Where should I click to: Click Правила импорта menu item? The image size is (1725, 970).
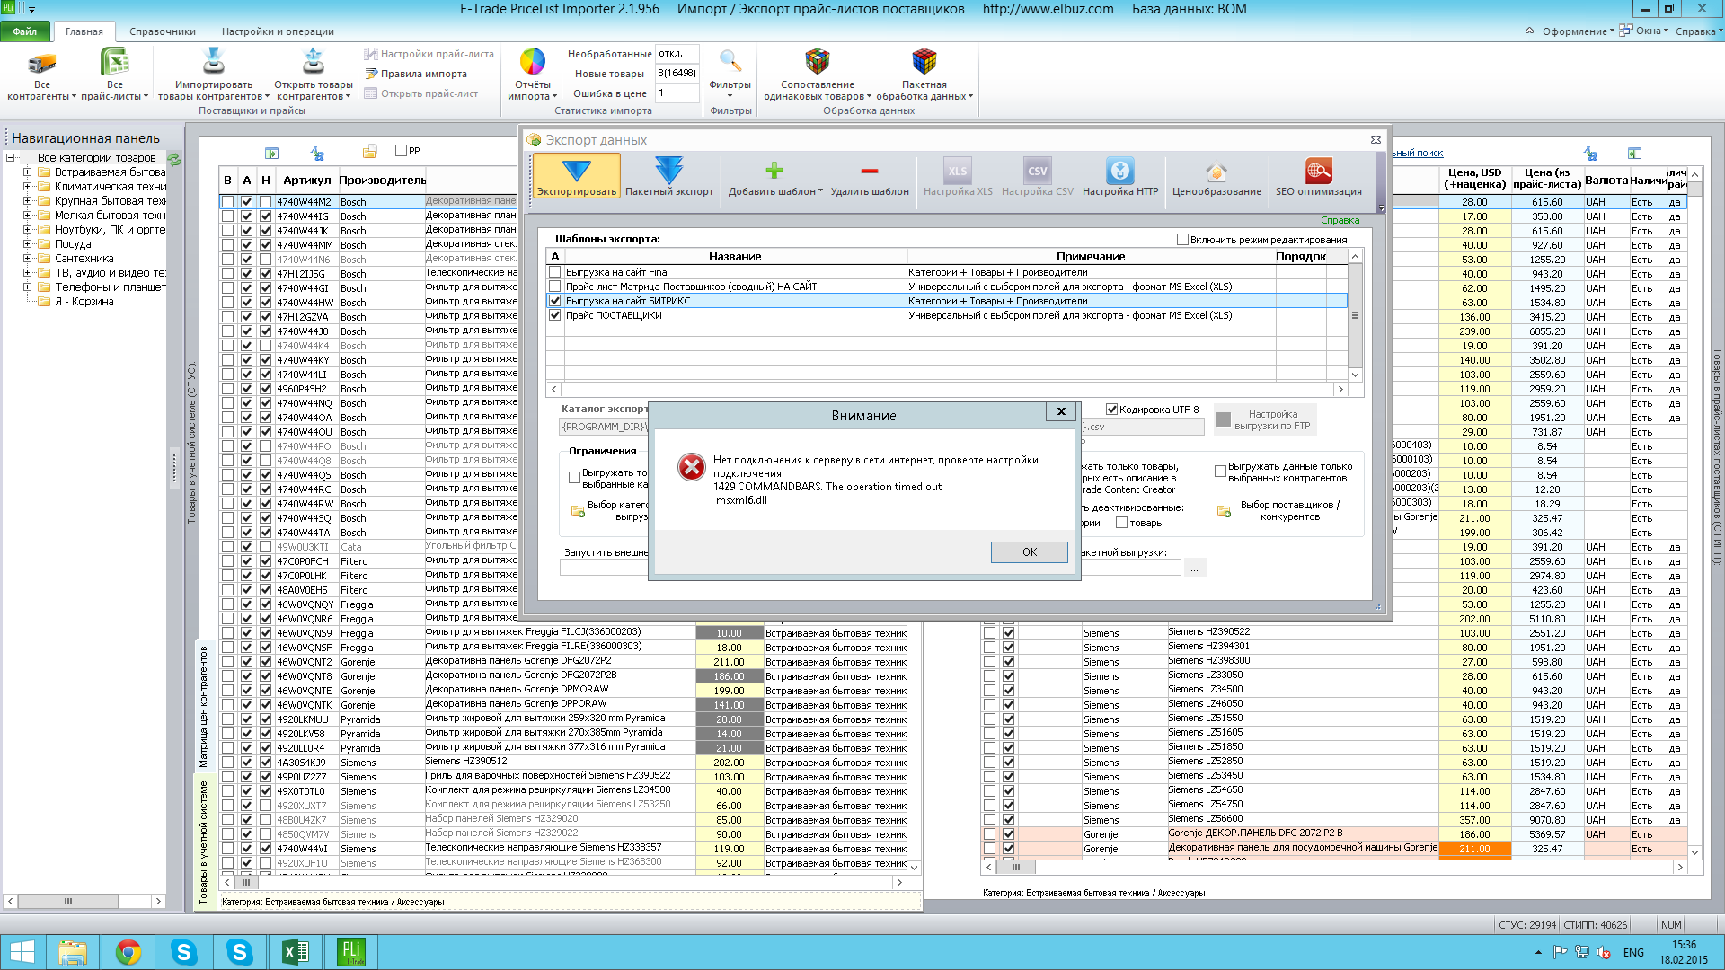coord(416,74)
